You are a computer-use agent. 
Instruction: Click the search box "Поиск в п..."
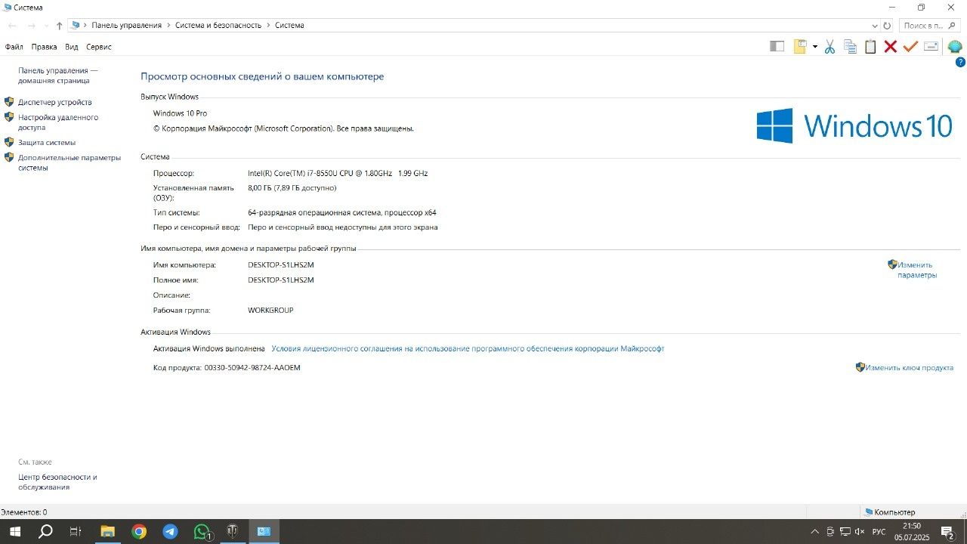pyautogui.click(x=929, y=26)
